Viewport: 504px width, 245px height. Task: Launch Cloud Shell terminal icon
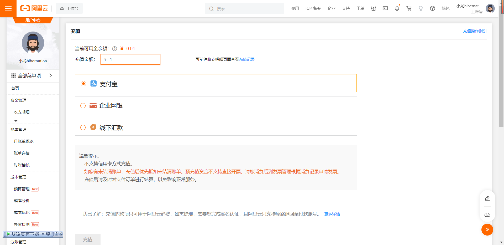[x=385, y=8]
